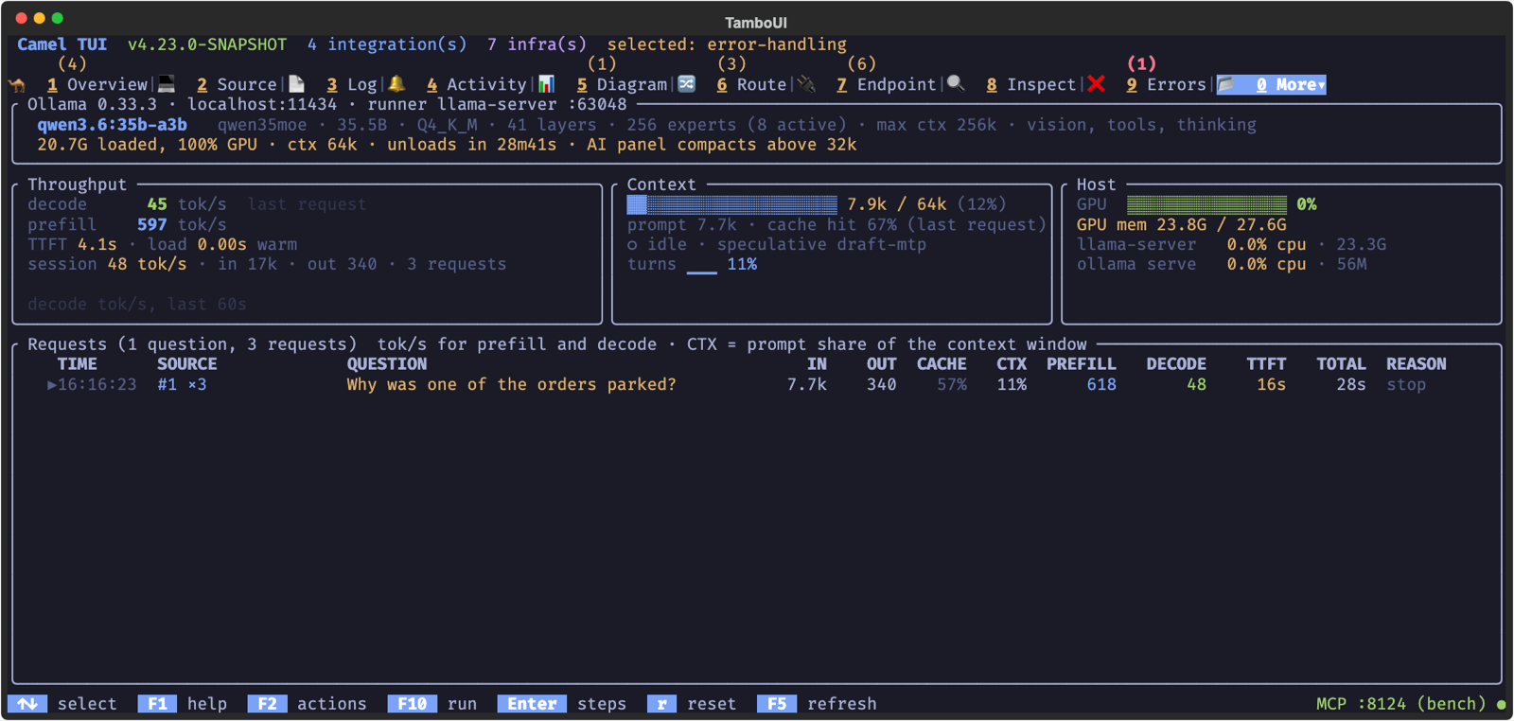Click the '4 integration(s)' header text
The width and height of the screenshot is (1514, 721).
(387, 44)
